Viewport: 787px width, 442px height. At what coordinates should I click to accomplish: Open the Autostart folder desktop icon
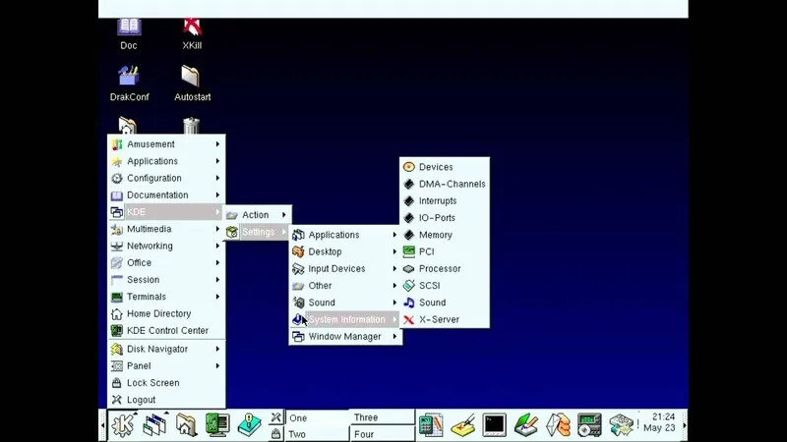click(192, 83)
